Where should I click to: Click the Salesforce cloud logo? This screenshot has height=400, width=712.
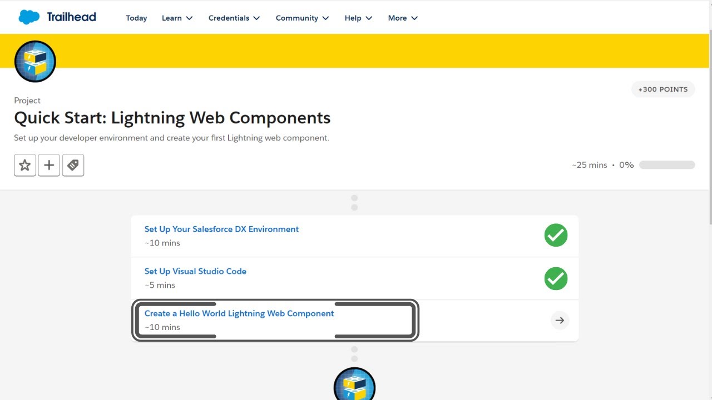(x=29, y=17)
